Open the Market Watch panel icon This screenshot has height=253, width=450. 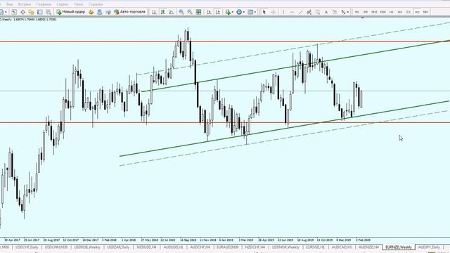[14, 12]
